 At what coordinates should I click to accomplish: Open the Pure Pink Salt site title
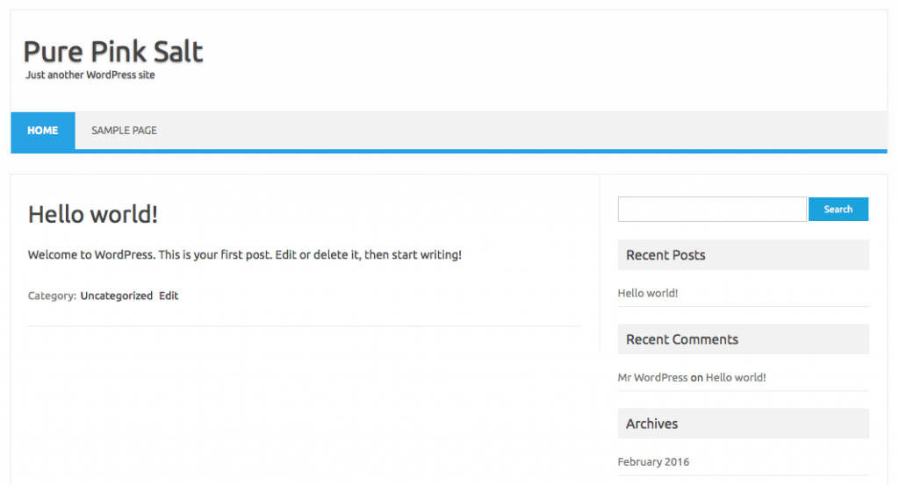point(113,52)
